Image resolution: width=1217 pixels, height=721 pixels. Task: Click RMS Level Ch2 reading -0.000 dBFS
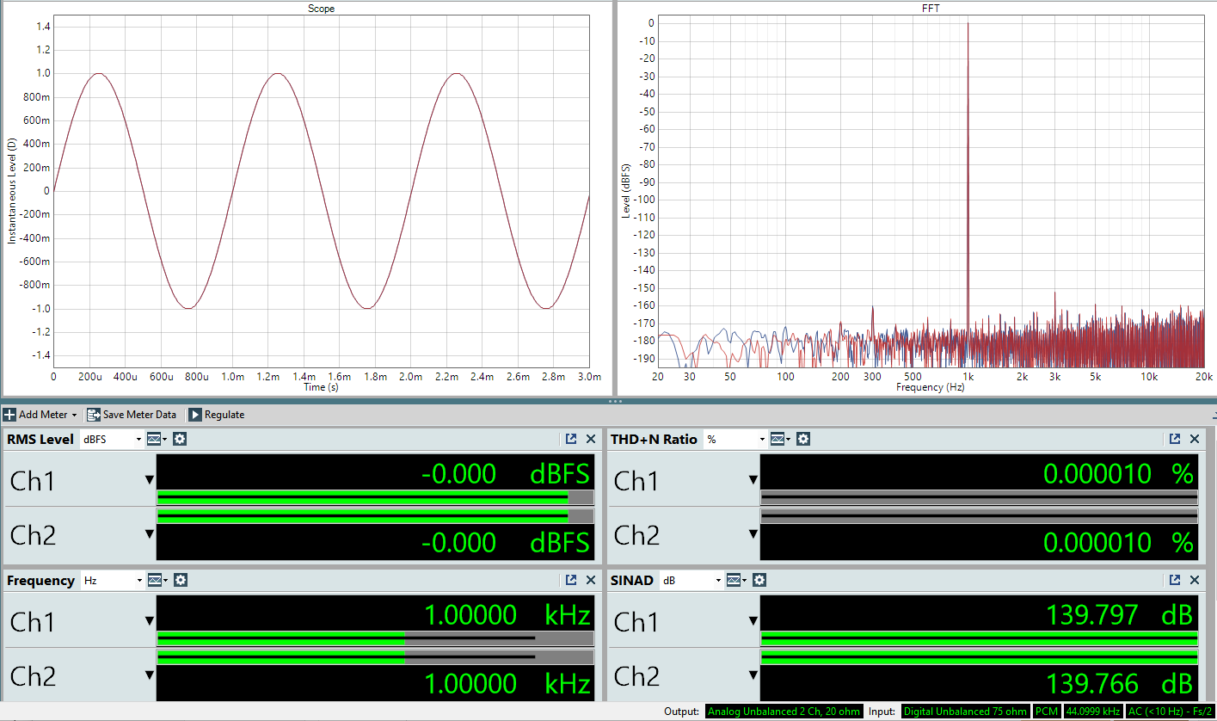point(506,543)
